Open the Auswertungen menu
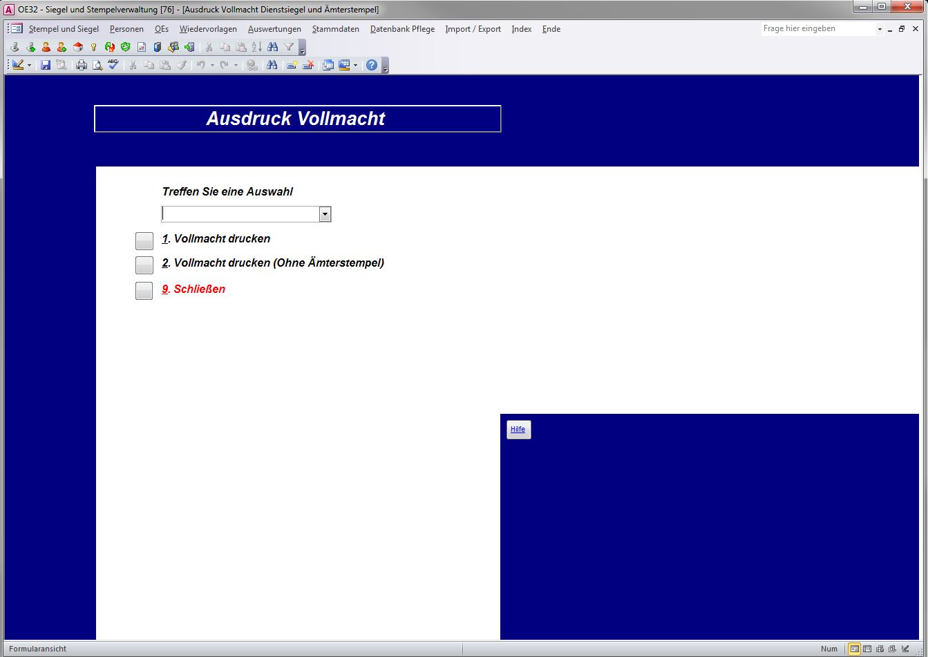 coord(274,29)
